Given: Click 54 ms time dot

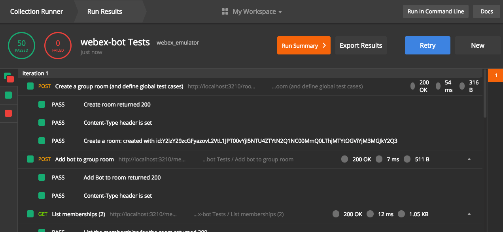Looking at the screenshot, I should pyautogui.click(x=438, y=86).
